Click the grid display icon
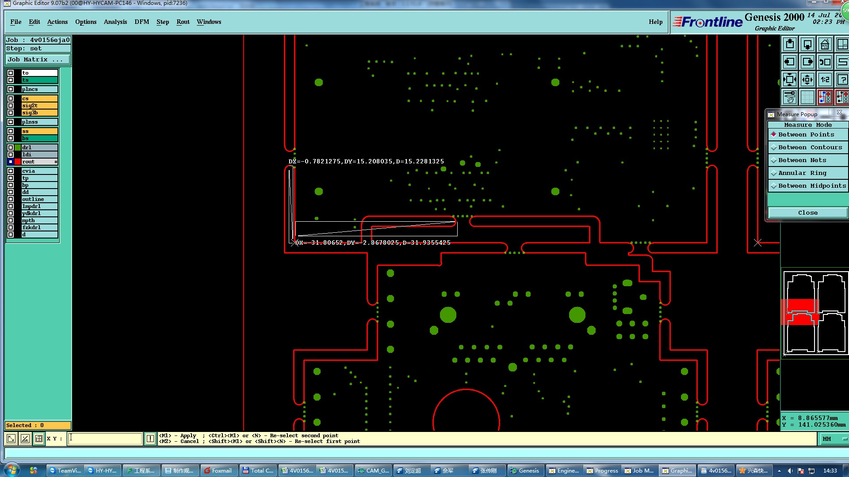Viewport: 849px width, 477px height. coord(807,97)
